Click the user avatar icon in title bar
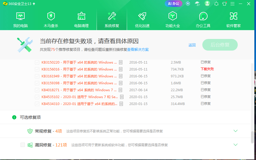The height and width of the screenshot is (160, 256). pos(207,4)
